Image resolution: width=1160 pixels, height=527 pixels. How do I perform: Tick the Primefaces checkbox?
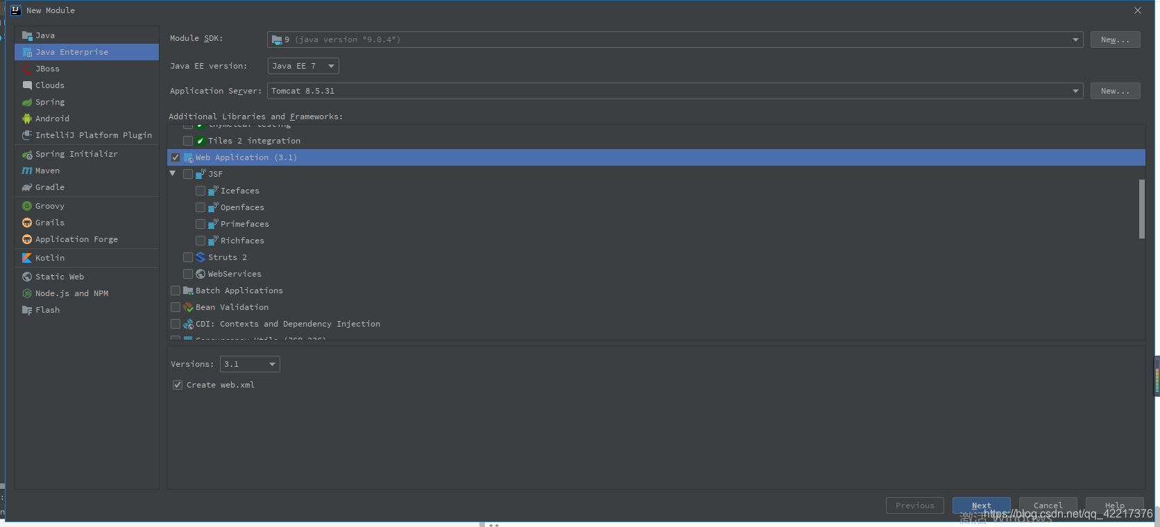click(201, 224)
